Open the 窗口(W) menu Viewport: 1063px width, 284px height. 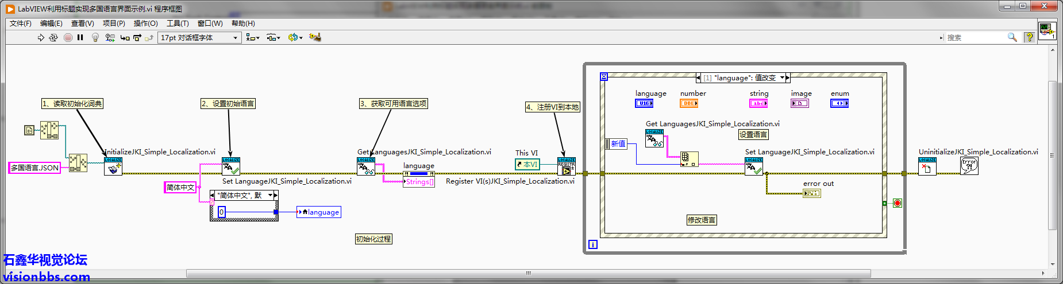210,24
